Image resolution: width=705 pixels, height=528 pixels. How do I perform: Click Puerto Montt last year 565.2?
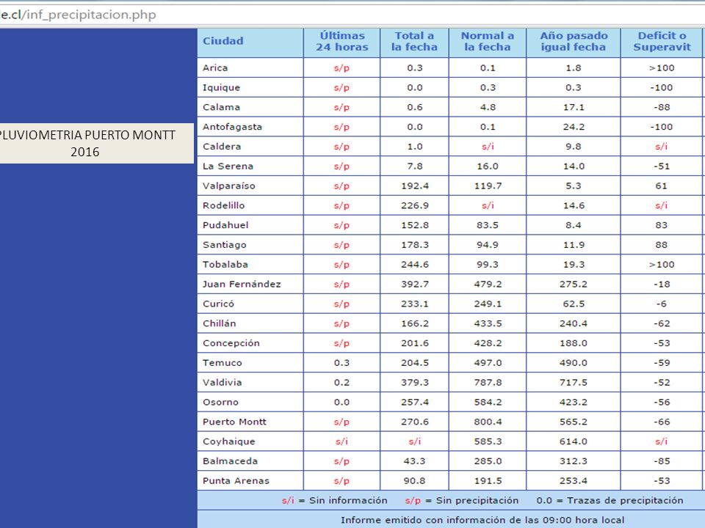tap(574, 422)
